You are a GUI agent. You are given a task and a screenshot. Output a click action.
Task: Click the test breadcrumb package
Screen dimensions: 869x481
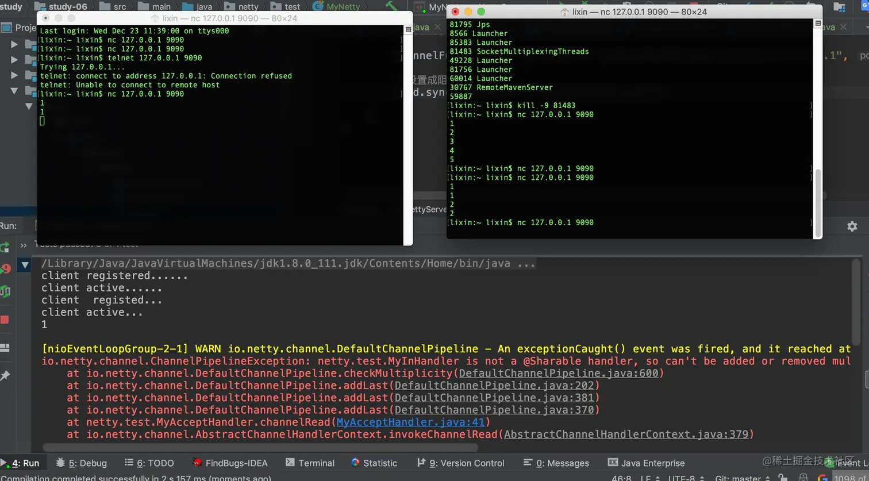point(285,7)
